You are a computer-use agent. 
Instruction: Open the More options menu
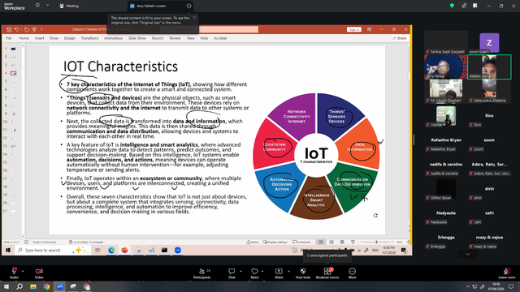tap(352, 273)
